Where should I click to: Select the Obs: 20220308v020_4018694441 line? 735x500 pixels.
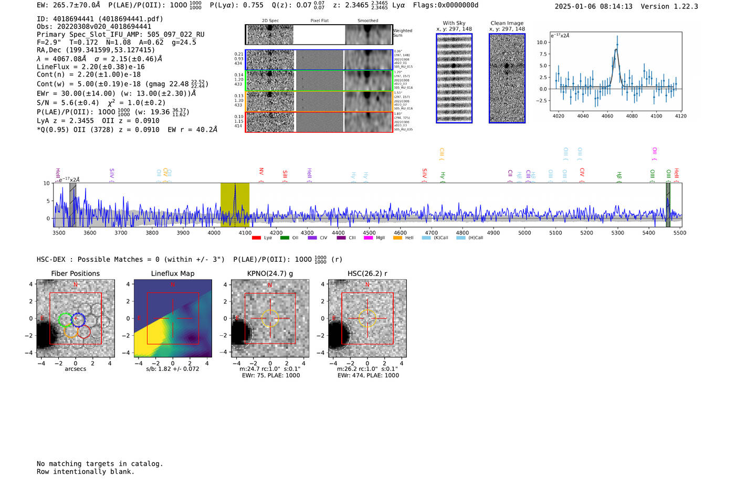click(x=94, y=27)
